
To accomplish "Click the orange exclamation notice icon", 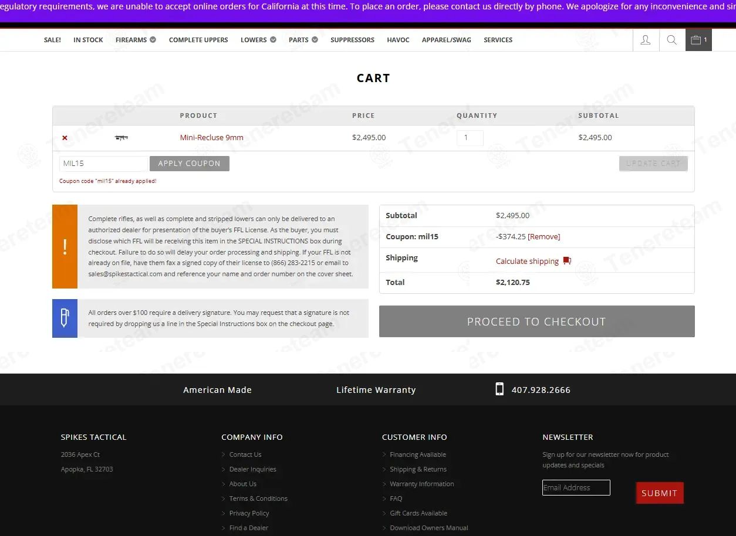I will point(65,246).
